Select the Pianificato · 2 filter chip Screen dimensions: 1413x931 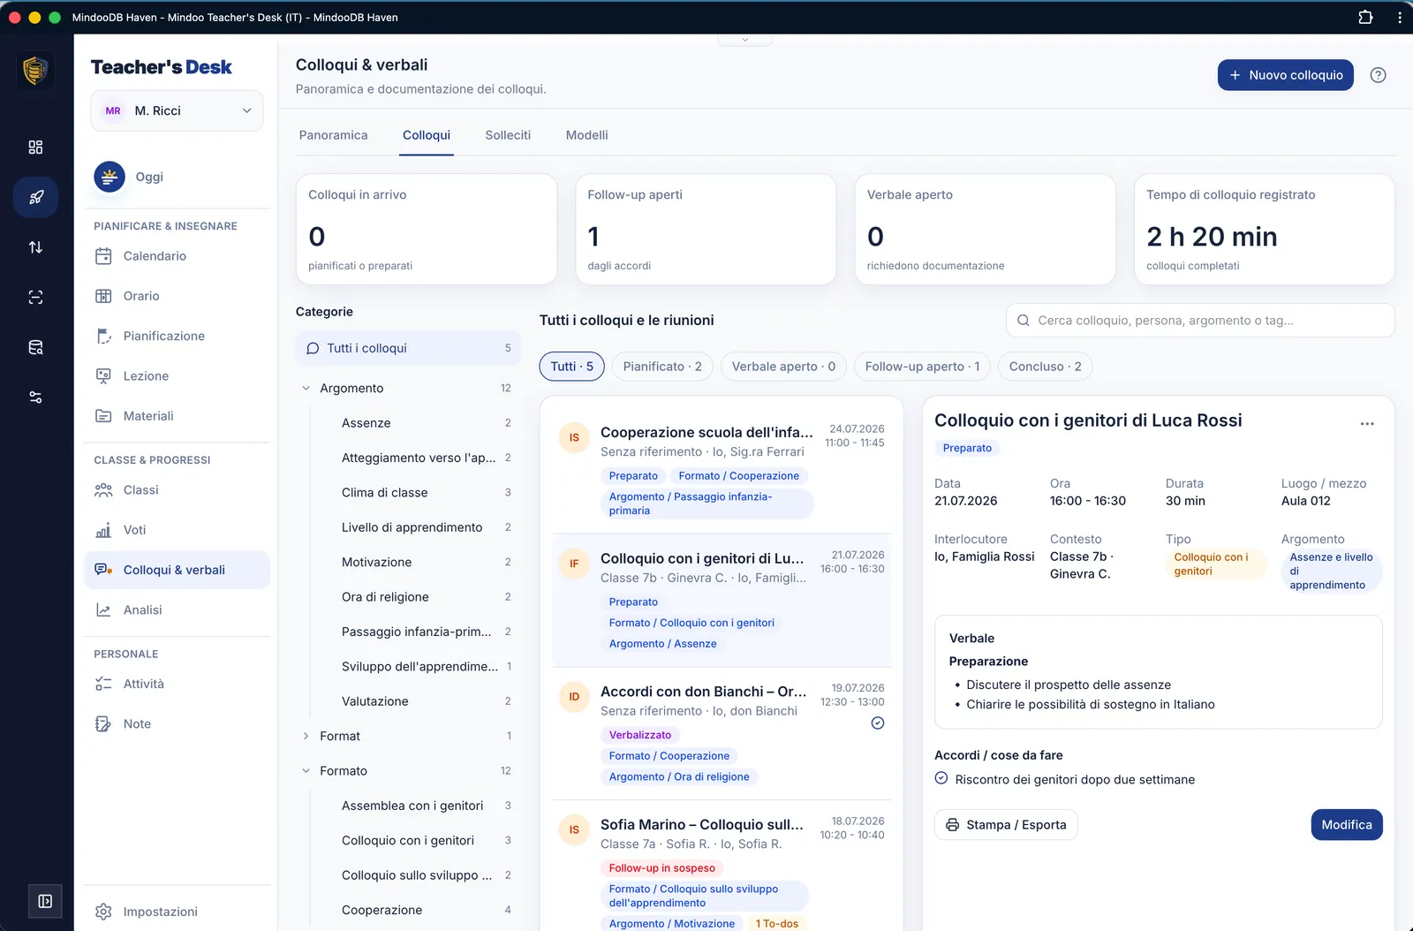(x=662, y=367)
